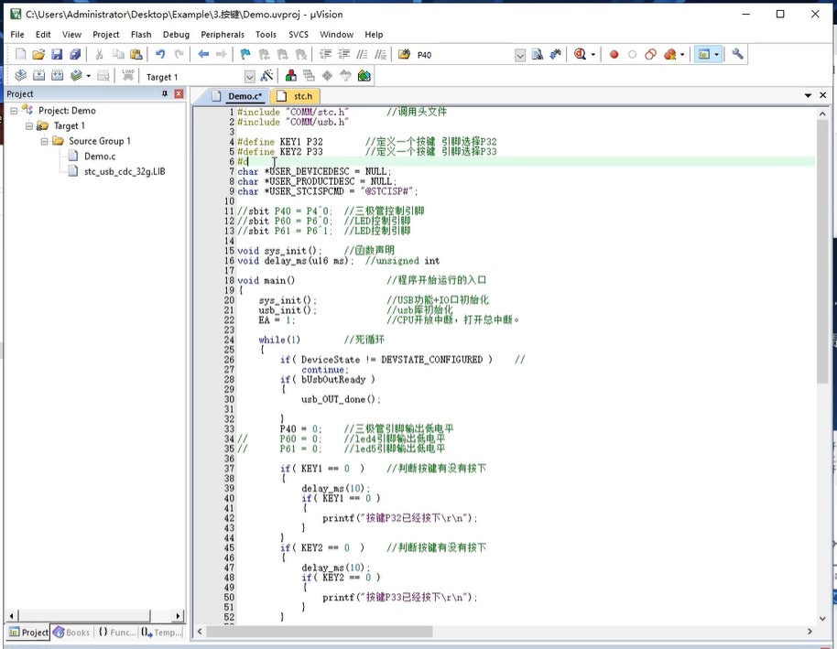Image resolution: width=837 pixels, height=649 pixels.
Task: Click the Batch Build icon
Action: pyautogui.click(x=76, y=76)
